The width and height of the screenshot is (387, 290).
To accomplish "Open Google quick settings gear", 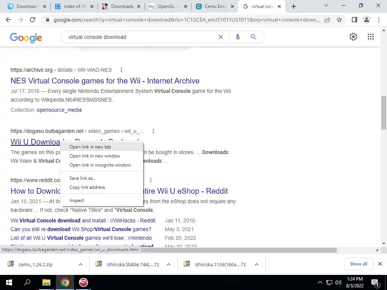I will 353,37.
